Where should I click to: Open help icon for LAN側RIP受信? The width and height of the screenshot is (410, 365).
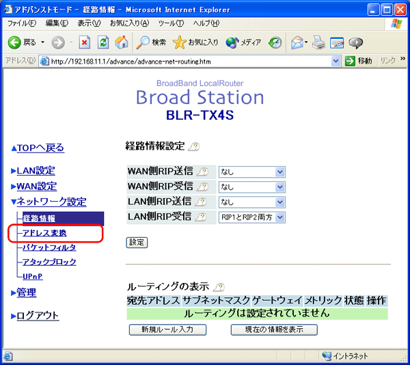click(x=201, y=217)
